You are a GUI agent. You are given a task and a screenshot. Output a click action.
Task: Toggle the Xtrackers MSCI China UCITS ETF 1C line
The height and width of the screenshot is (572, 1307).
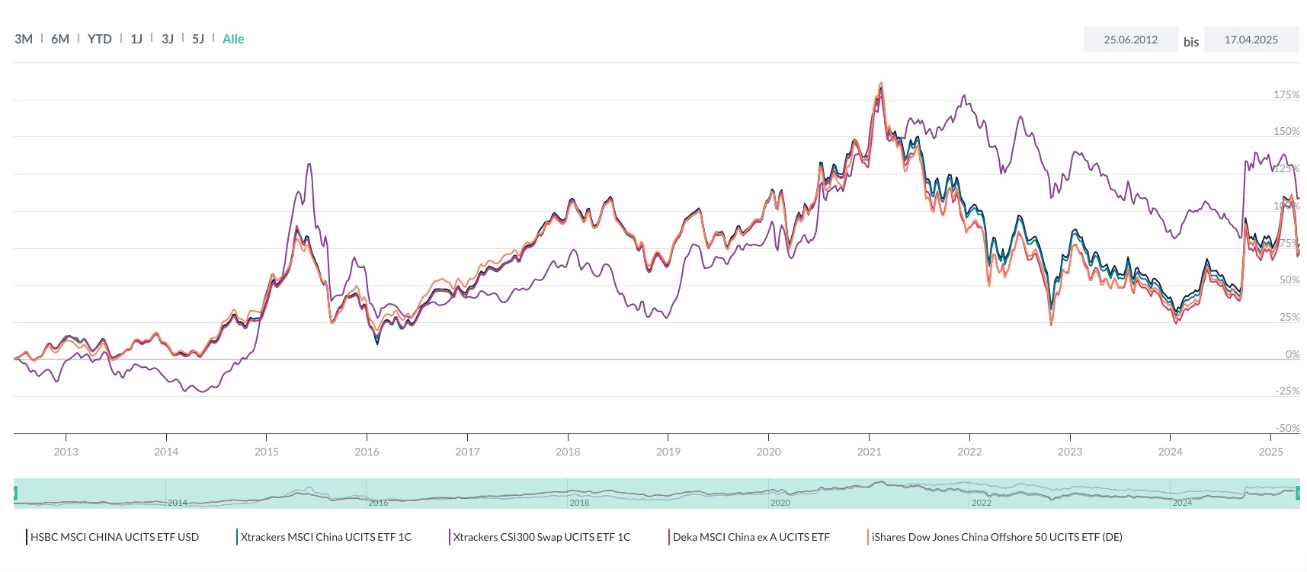click(325, 537)
